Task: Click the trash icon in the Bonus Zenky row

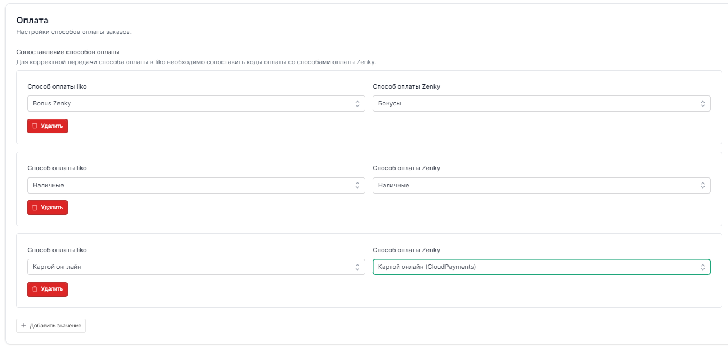Action: click(35, 126)
